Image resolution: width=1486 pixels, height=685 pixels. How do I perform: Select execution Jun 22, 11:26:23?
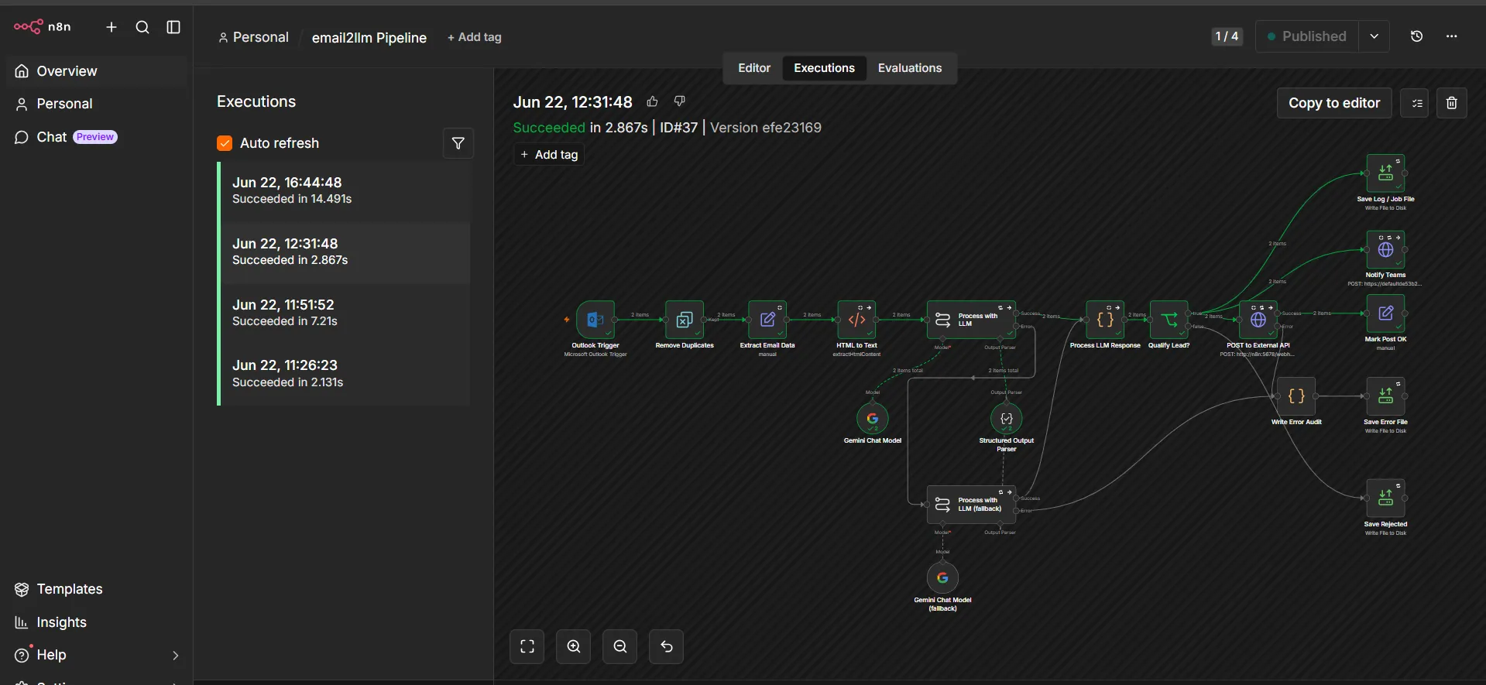pos(345,374)
